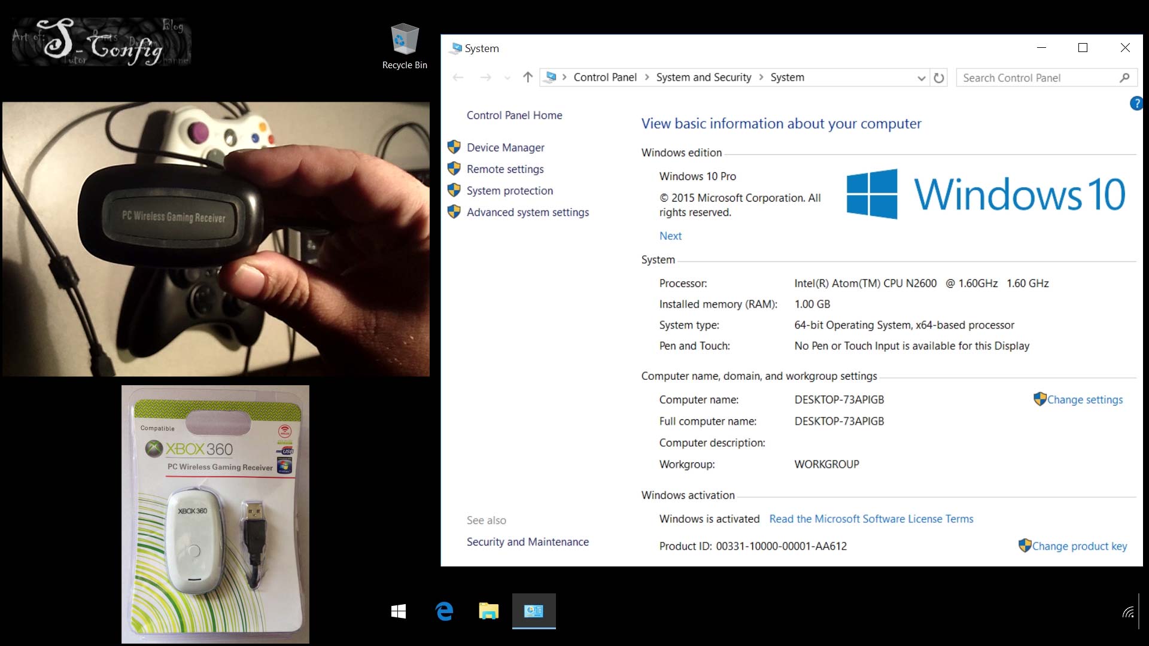1149x646 pixels.
Task: Open Advanced system settings from sidebar
Action: click(527, 211)
